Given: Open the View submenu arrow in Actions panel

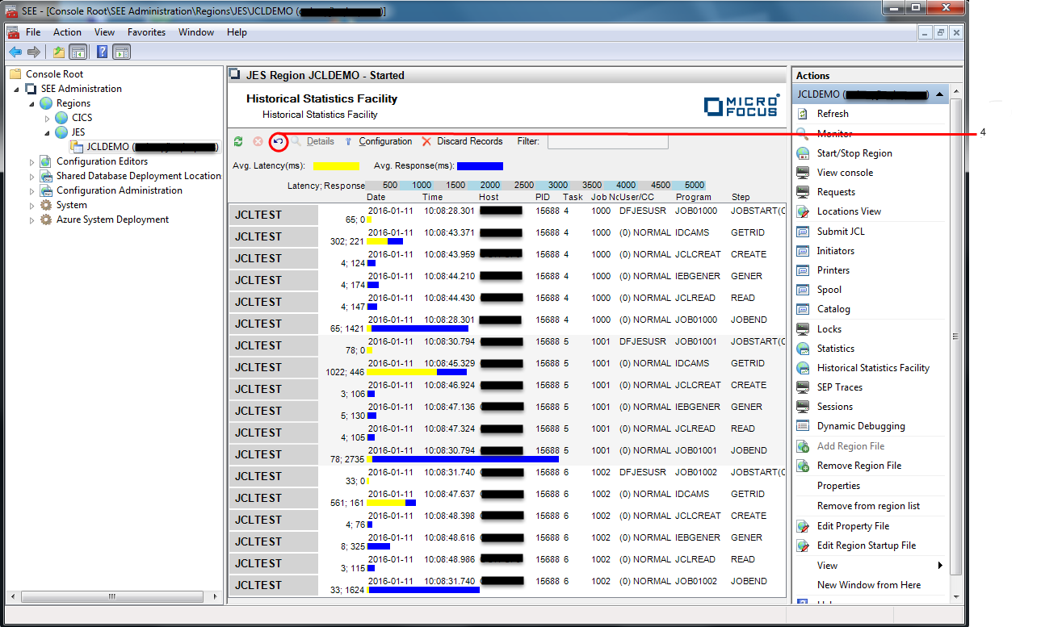Looking at the screenshot, I should point(938,566).
